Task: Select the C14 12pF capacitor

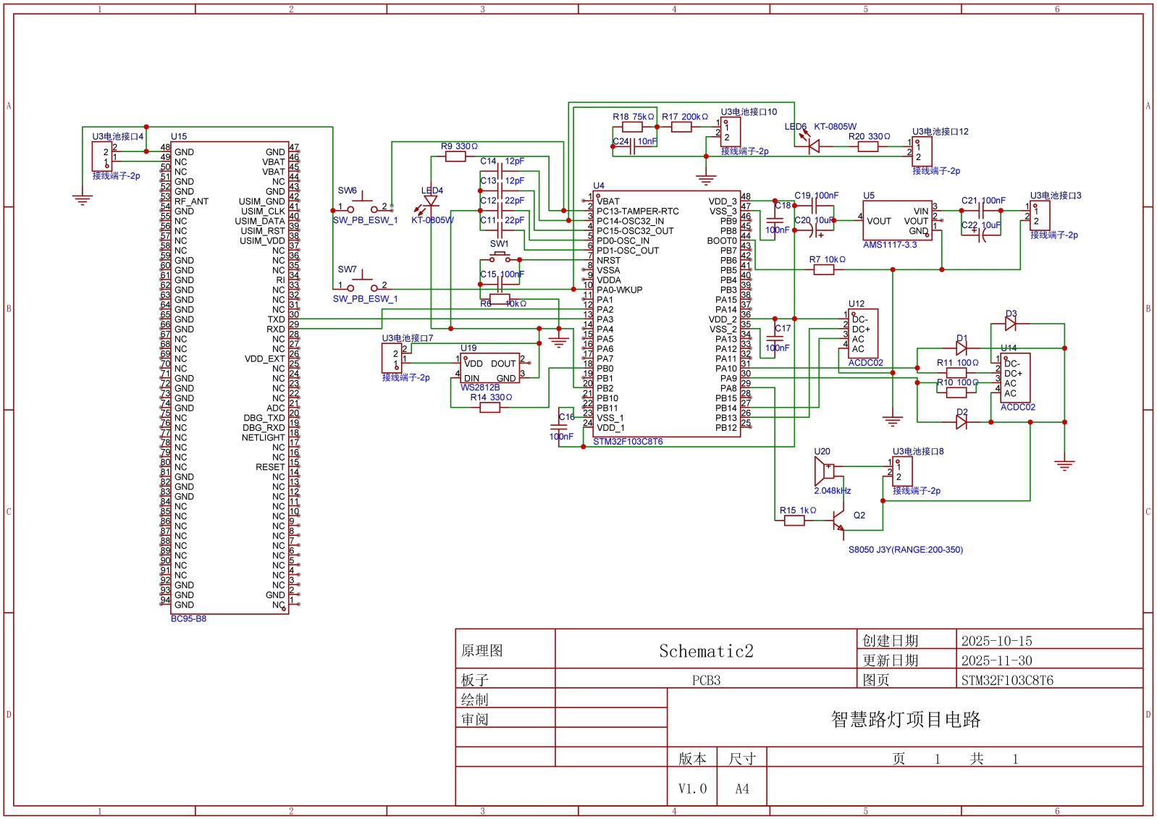Action: (500, 171)
